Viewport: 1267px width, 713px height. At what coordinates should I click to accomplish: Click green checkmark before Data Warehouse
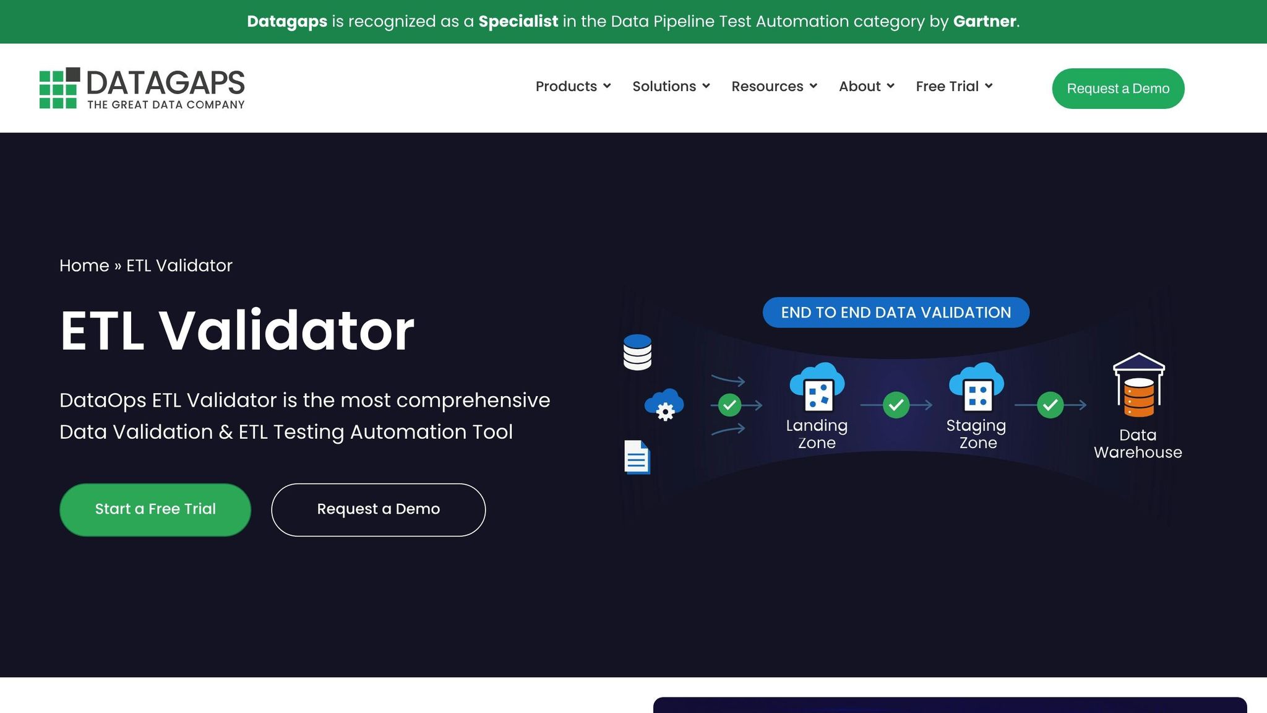[x=1050, y=405]
